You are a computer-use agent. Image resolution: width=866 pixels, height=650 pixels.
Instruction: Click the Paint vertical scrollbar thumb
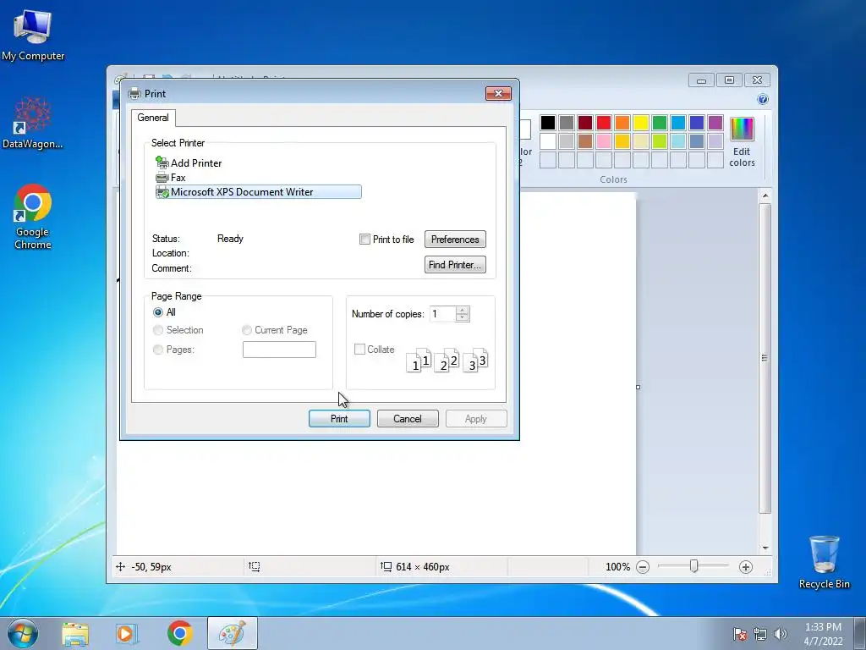[x=765, y=358]
